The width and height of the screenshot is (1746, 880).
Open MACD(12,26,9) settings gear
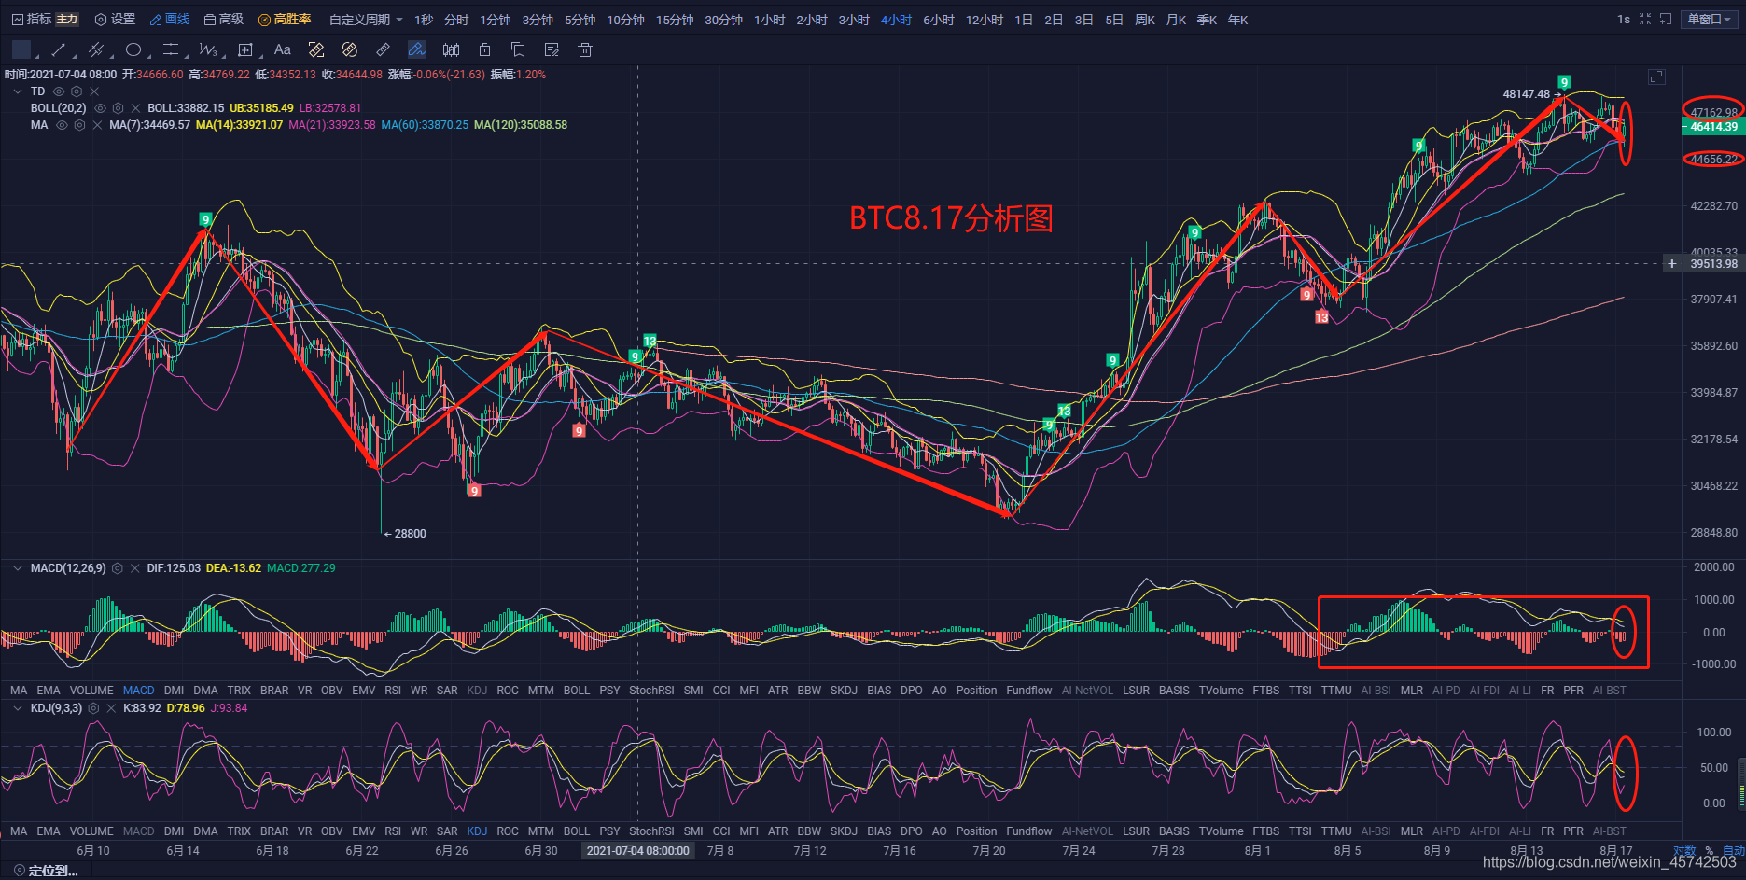118,568
